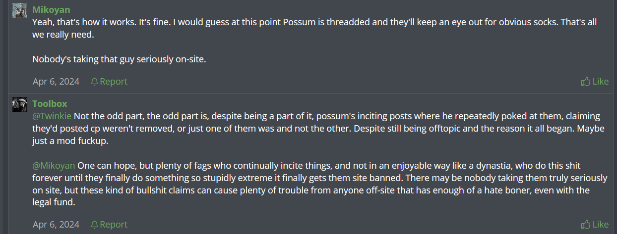617x234 pixels.
Task: Open the Apr 6, 2024 date on Mikoyan's post
Action: [x=56, y=82]
